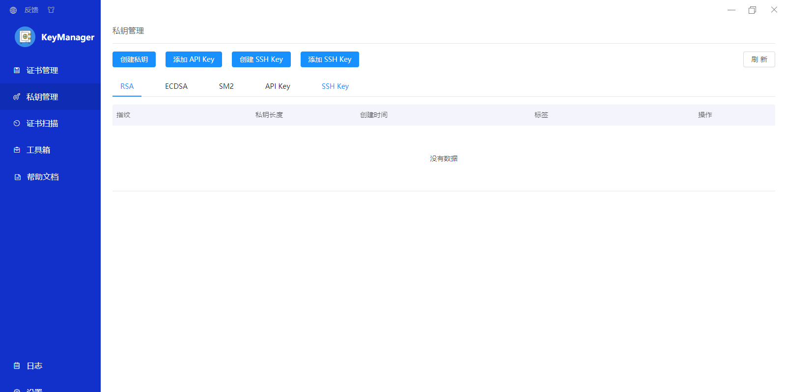The width and height of the screenshot is (785, 392).
Task: Open the 反馈 feedback link
Action: (31, 10)
